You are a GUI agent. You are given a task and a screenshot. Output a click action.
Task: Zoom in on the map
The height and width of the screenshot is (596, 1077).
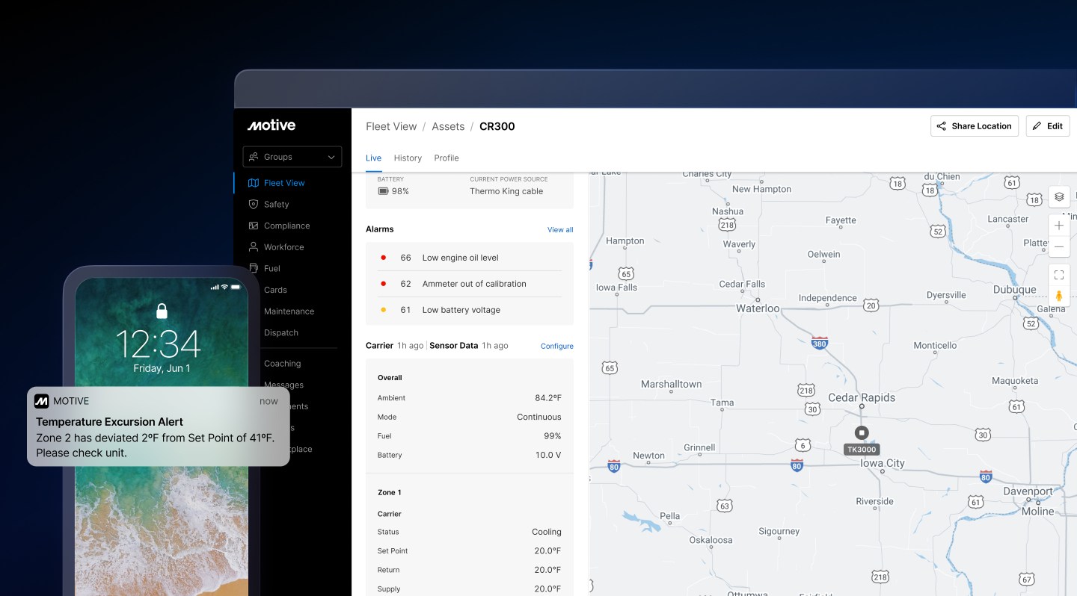tap(1059, 226)
